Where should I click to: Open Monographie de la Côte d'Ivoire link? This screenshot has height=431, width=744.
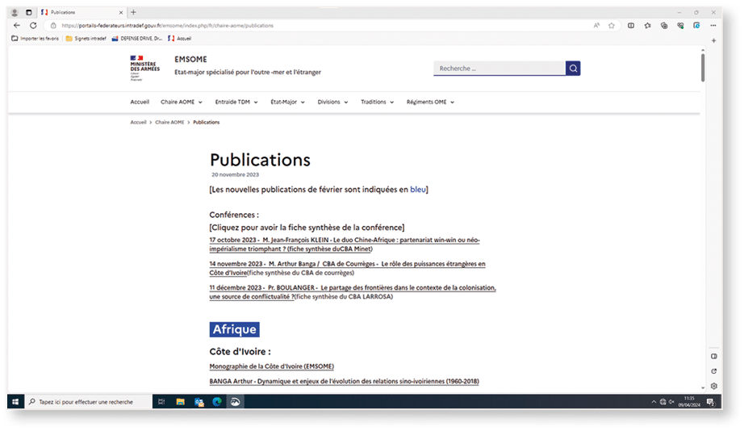pyautogui.click(x=271, y=366)
